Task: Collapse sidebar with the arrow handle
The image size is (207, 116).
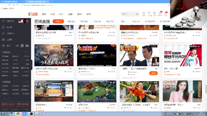Action: [31, 65]
